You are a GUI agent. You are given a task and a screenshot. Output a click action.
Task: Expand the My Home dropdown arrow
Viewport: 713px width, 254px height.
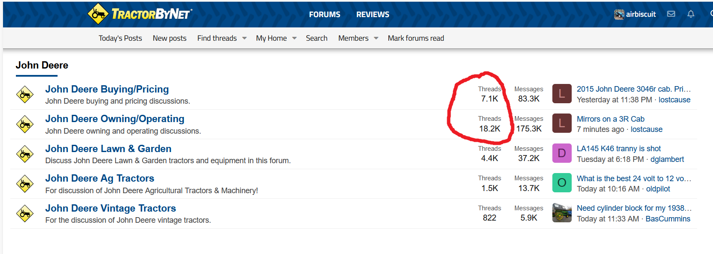(x=294, y=38)
